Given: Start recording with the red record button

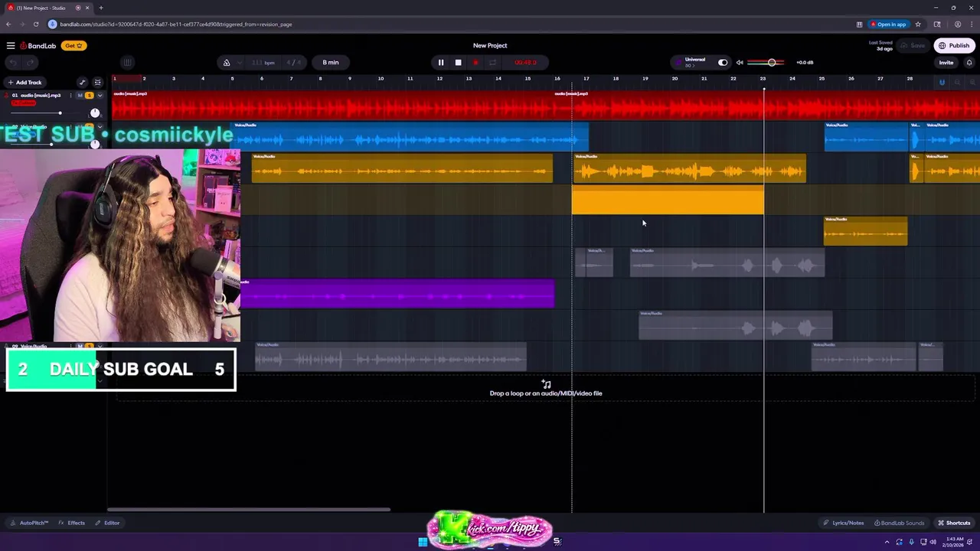Looking at the screenshot, I should click(475, 63).
